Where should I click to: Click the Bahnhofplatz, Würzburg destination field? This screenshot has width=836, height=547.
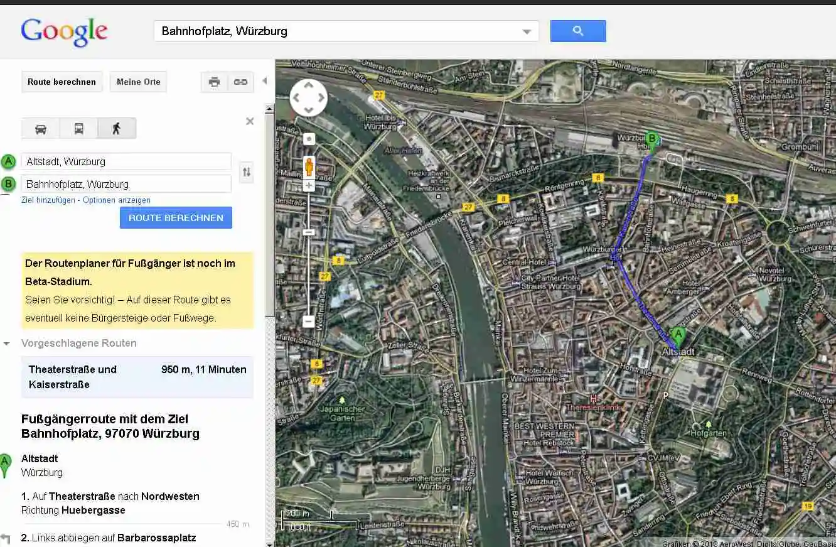pyautogui.click(x=126, y=184)
